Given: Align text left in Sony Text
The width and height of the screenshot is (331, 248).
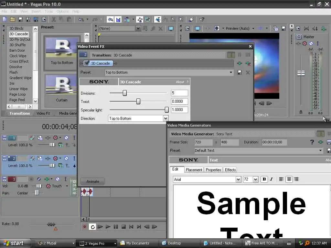Looking at the screenshot, I should coord(281,179).
